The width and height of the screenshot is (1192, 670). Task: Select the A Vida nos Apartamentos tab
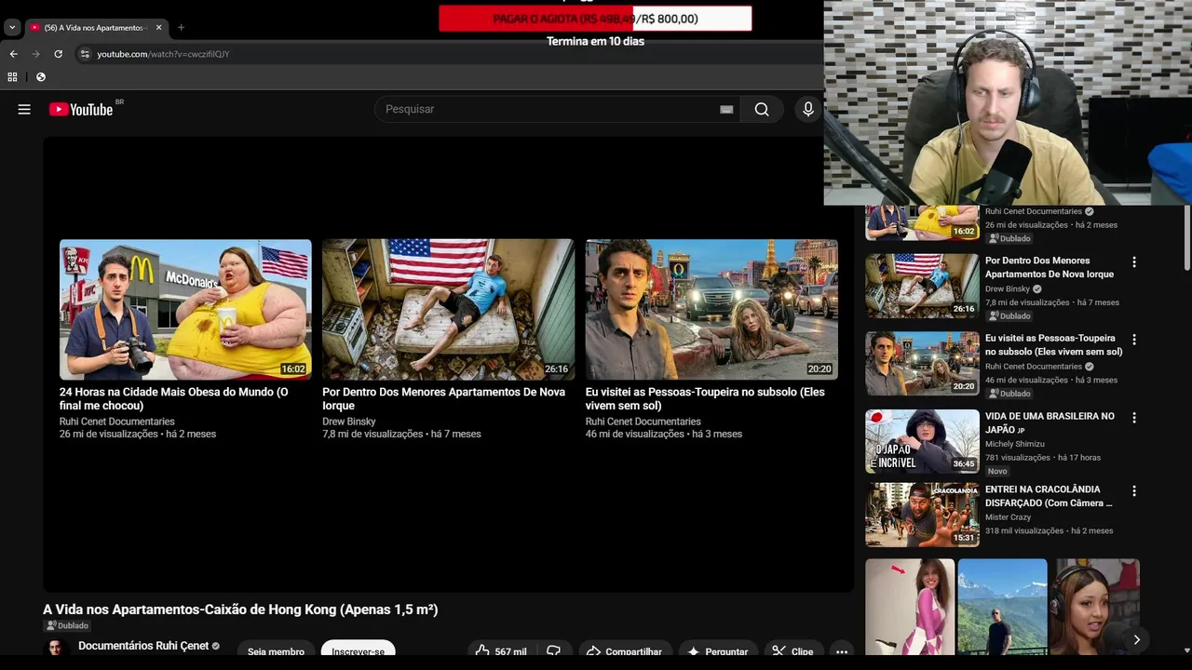click(96, 27)
